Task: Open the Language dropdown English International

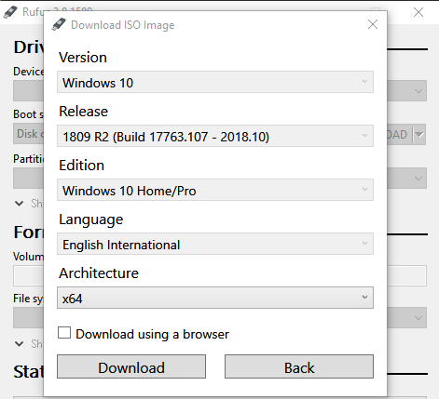Action: [215, 244]
